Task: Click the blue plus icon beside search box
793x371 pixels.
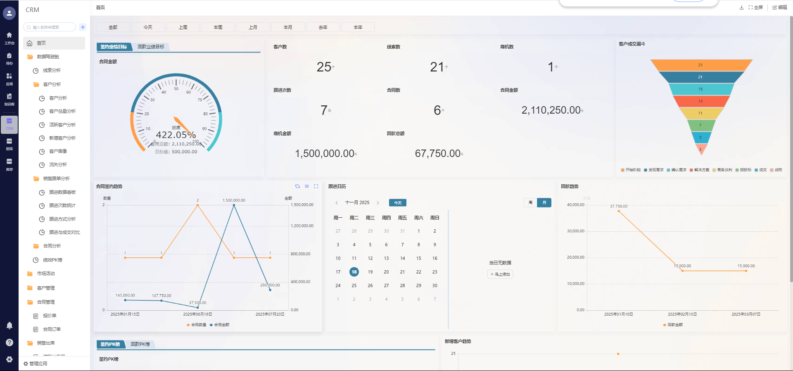Action: pyautogui.click(x=83, y=27)
